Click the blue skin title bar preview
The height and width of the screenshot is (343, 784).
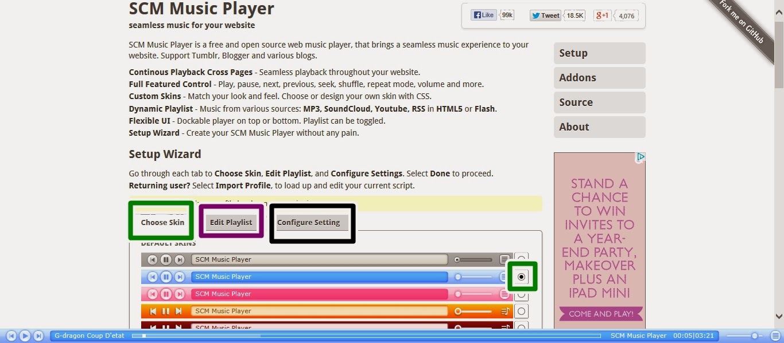[319, 277]
